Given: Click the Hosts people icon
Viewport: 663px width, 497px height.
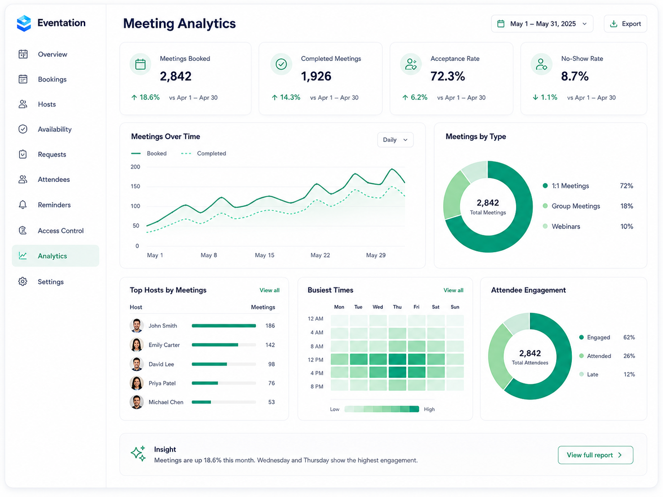Looking at the screenshot, I should point(23,104).
